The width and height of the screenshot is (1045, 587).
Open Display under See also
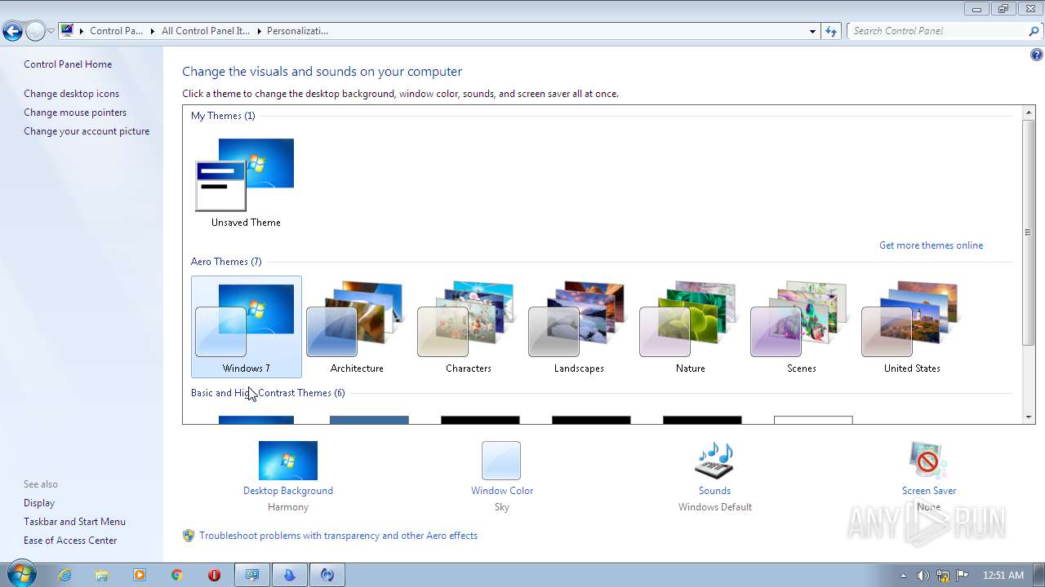39,503
